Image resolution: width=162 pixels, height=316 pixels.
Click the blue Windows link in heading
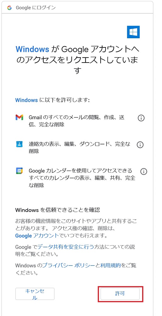[32, 49]
